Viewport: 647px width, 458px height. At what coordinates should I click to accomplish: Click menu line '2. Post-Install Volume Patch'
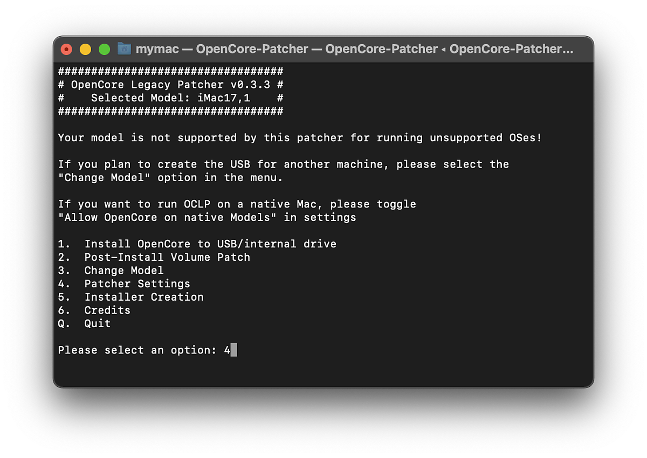[154, 257]
